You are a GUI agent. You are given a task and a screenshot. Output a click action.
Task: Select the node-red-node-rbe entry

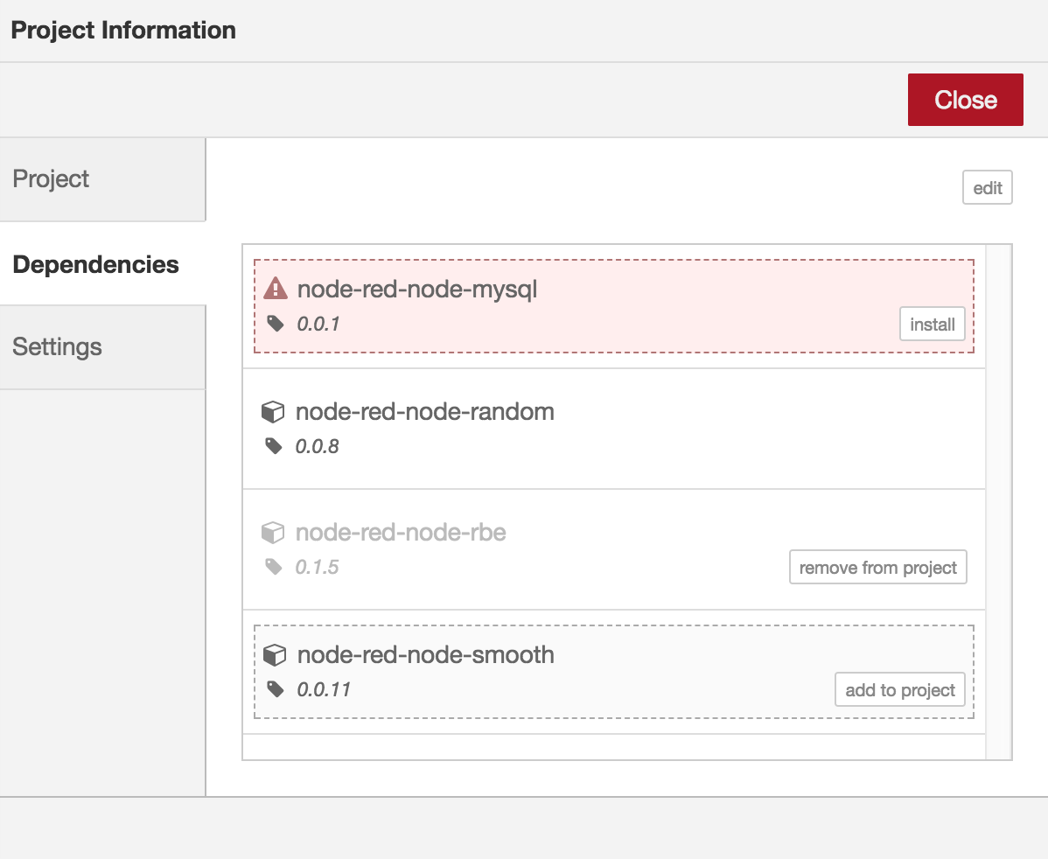(400, 533)
